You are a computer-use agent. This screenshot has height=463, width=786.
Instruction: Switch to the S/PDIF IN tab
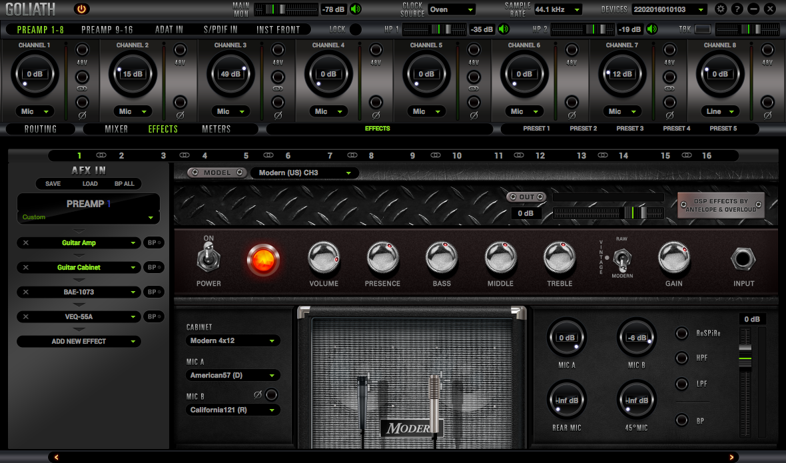[x=220, y=29]
